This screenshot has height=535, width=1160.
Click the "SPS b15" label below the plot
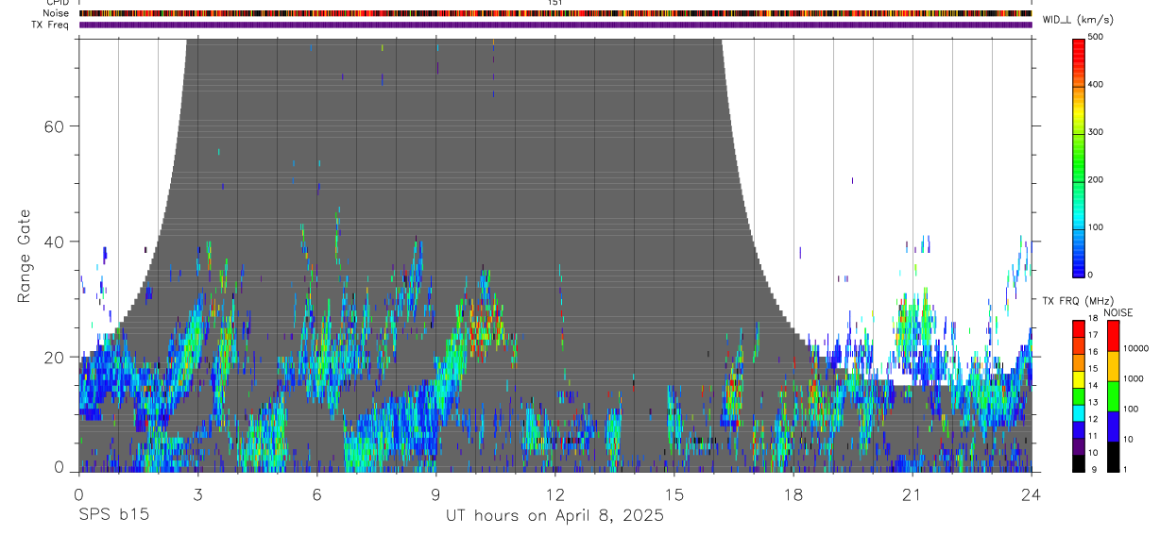click(114, 516)
